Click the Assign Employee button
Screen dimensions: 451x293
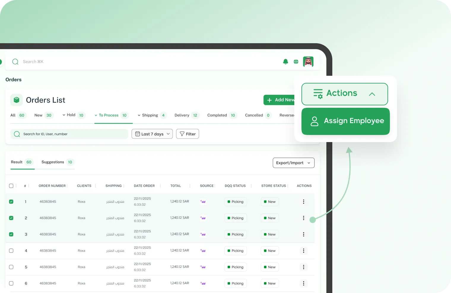point(345,121)
